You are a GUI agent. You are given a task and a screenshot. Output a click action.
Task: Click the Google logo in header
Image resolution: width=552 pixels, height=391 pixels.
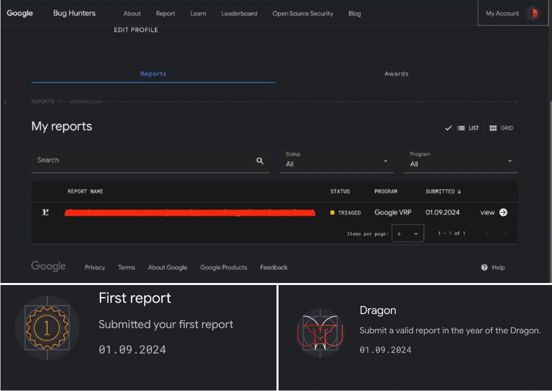point(20,13)
